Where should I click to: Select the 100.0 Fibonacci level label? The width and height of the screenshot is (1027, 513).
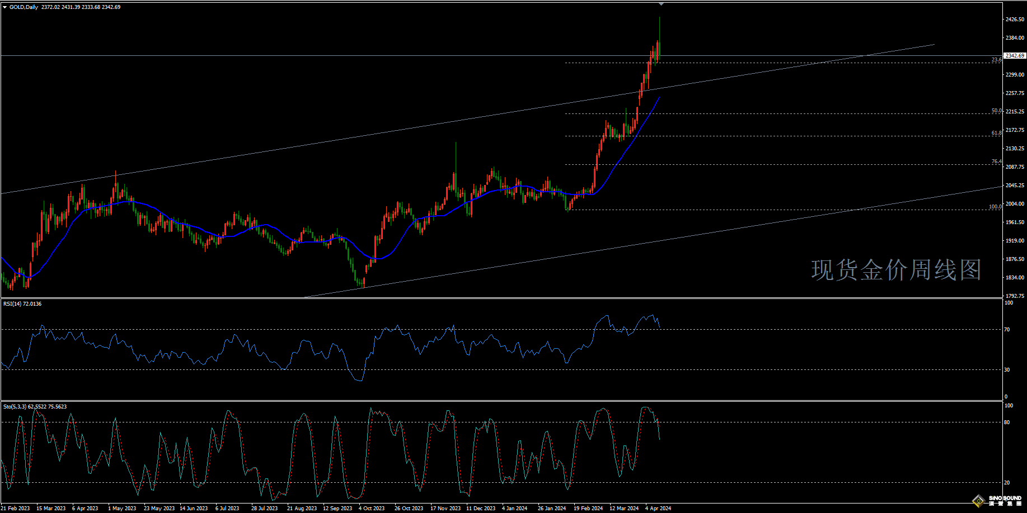[995, 207]
